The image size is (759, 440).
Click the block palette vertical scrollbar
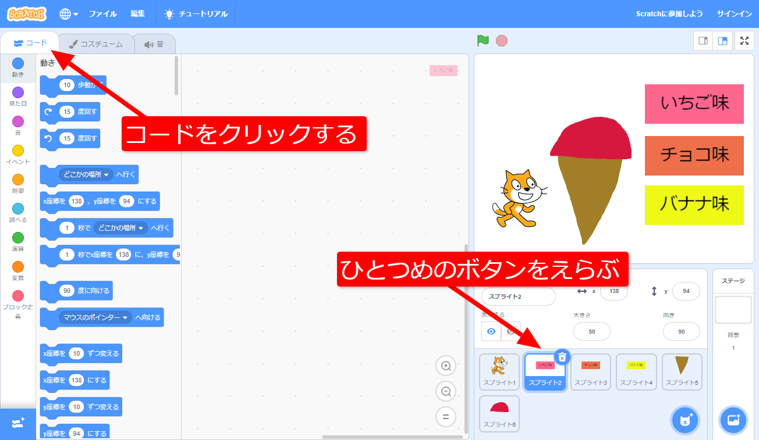coord(176,76)
